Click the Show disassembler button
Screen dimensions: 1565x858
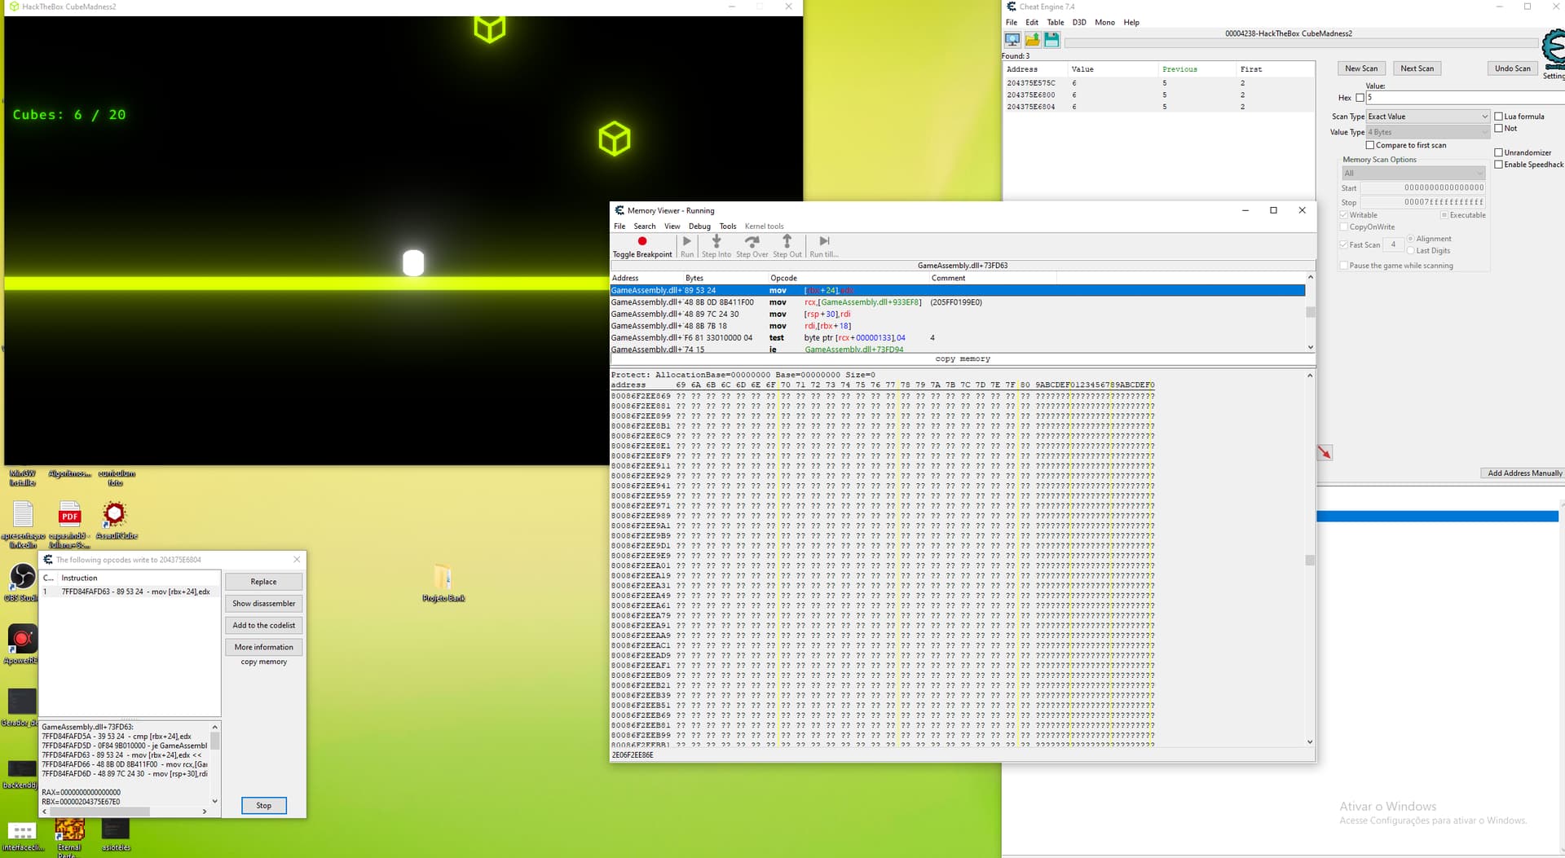(263, 604)
